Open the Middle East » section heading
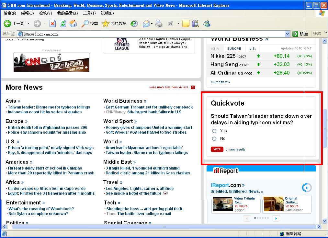 point(119,162)
